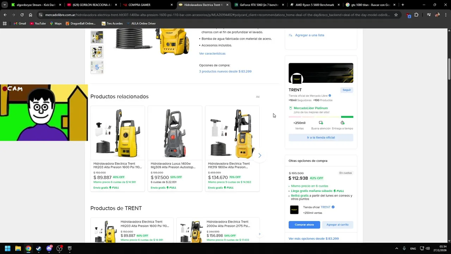Advance the Productos relacionados carousel arrow
Screen dimensions: 451x254
(x=260, y=156)
